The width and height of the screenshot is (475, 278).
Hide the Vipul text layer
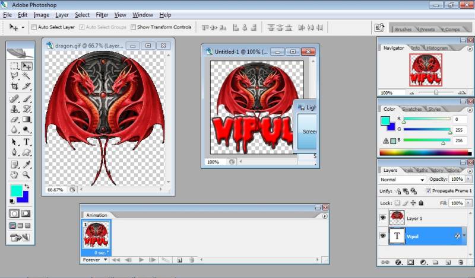(383, 236)
